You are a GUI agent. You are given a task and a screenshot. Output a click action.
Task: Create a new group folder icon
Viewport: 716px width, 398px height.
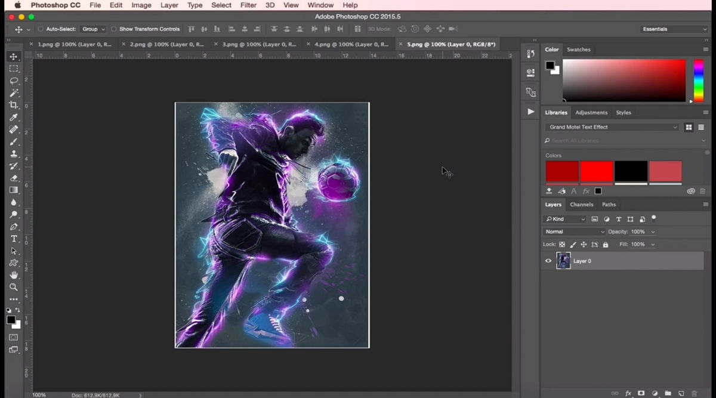pyautogui.click(x=668, y=393)
